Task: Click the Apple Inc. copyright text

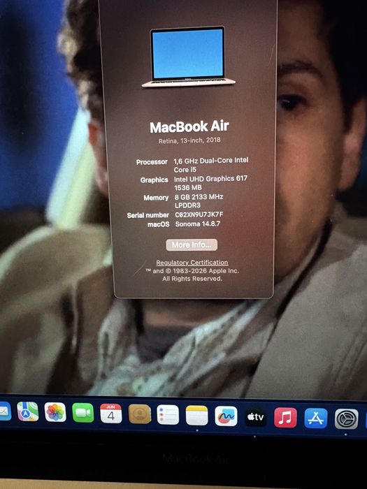Action: click(x=192, y=275)
